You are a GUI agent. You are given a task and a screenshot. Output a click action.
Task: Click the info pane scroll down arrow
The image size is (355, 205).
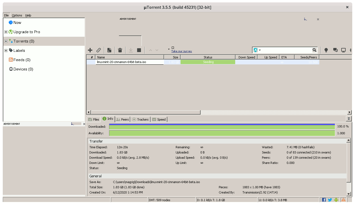click(x=349, y=194)
